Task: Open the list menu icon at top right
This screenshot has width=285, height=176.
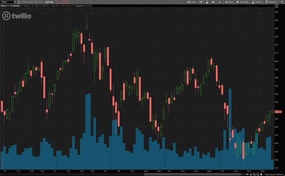Action: click(281, 2)
